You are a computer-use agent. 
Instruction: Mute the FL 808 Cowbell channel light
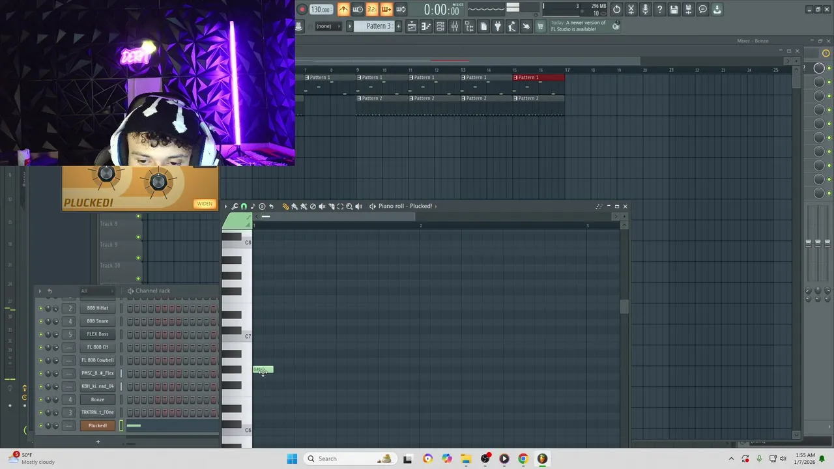(40, 360)
